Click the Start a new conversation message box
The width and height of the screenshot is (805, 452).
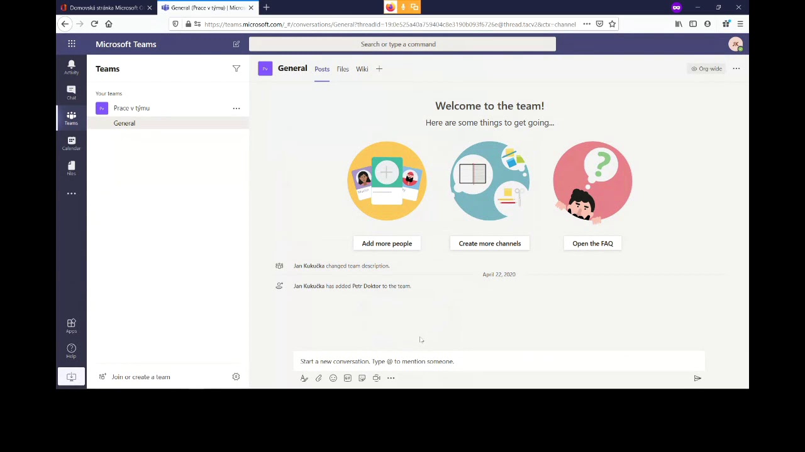point(499,362)
